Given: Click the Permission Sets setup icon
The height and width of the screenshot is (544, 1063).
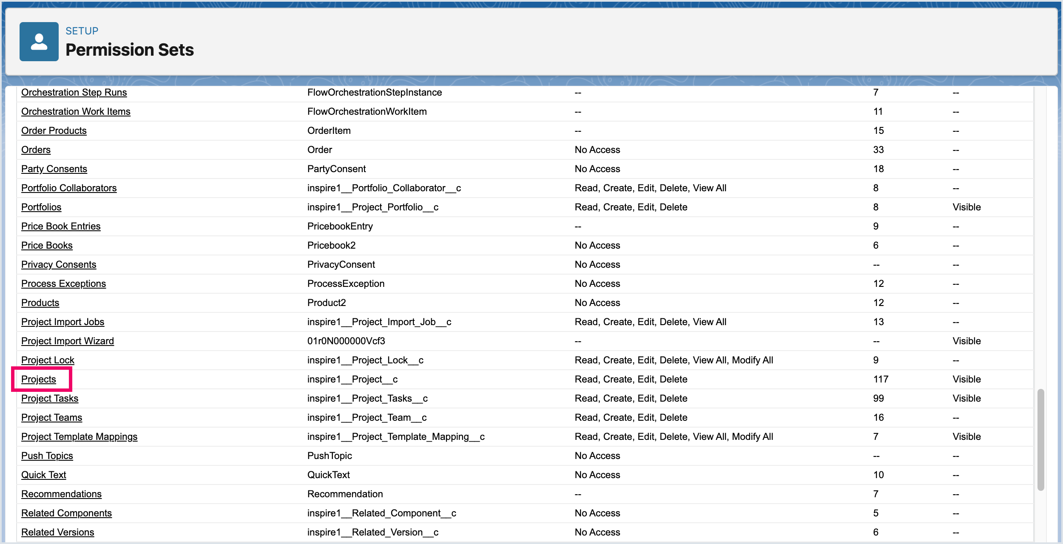Looking at the screenshot, I should [x=39, y=42].
